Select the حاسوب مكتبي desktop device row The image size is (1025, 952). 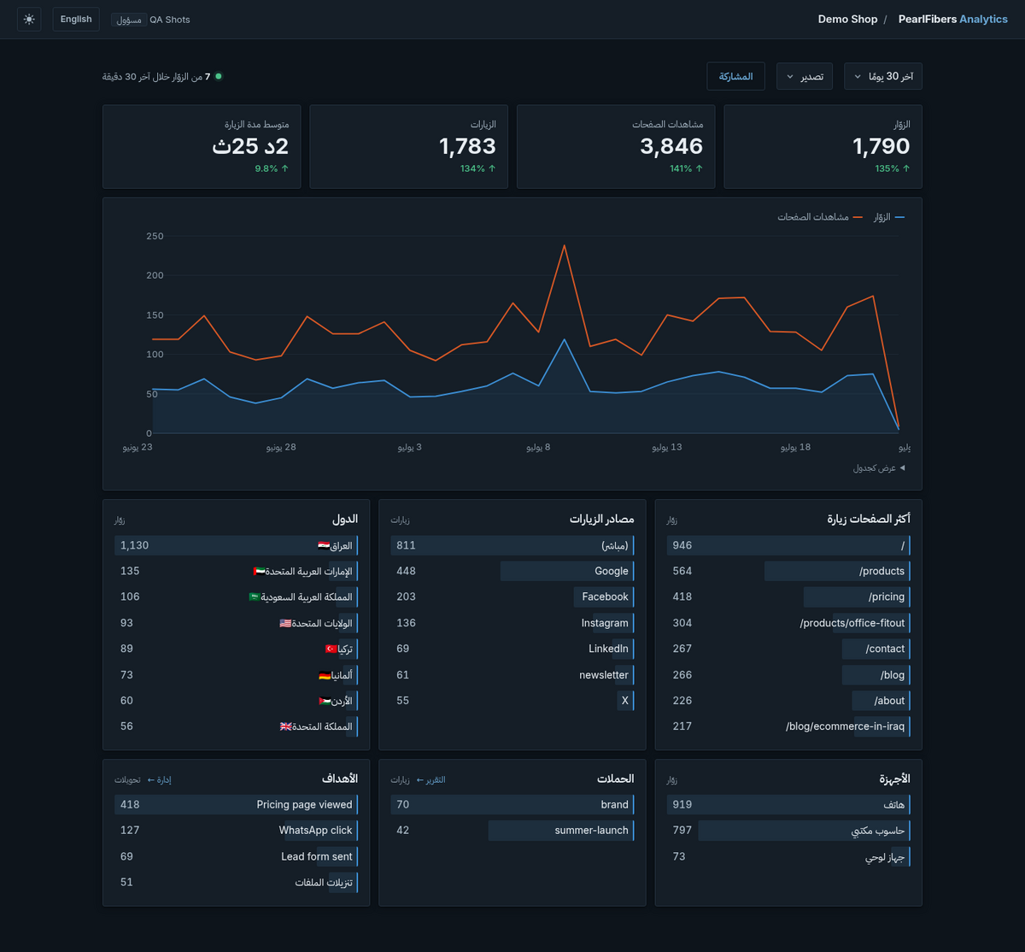tap(789, 830)
